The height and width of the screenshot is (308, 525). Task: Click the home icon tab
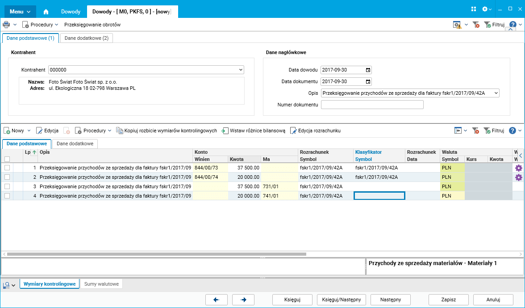46,12
